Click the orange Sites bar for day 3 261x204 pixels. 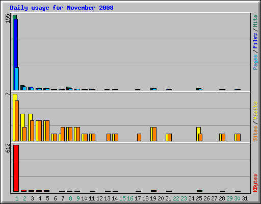[32, 131]
